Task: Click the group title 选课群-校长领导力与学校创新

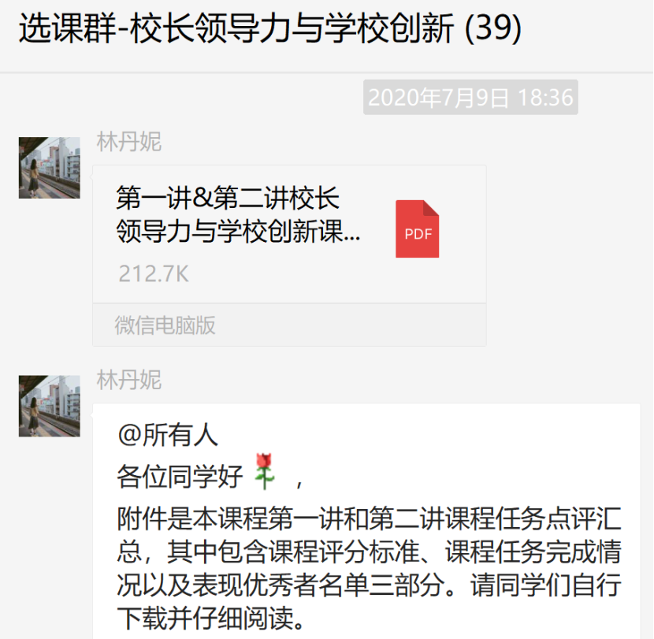Action: point(236,28)
